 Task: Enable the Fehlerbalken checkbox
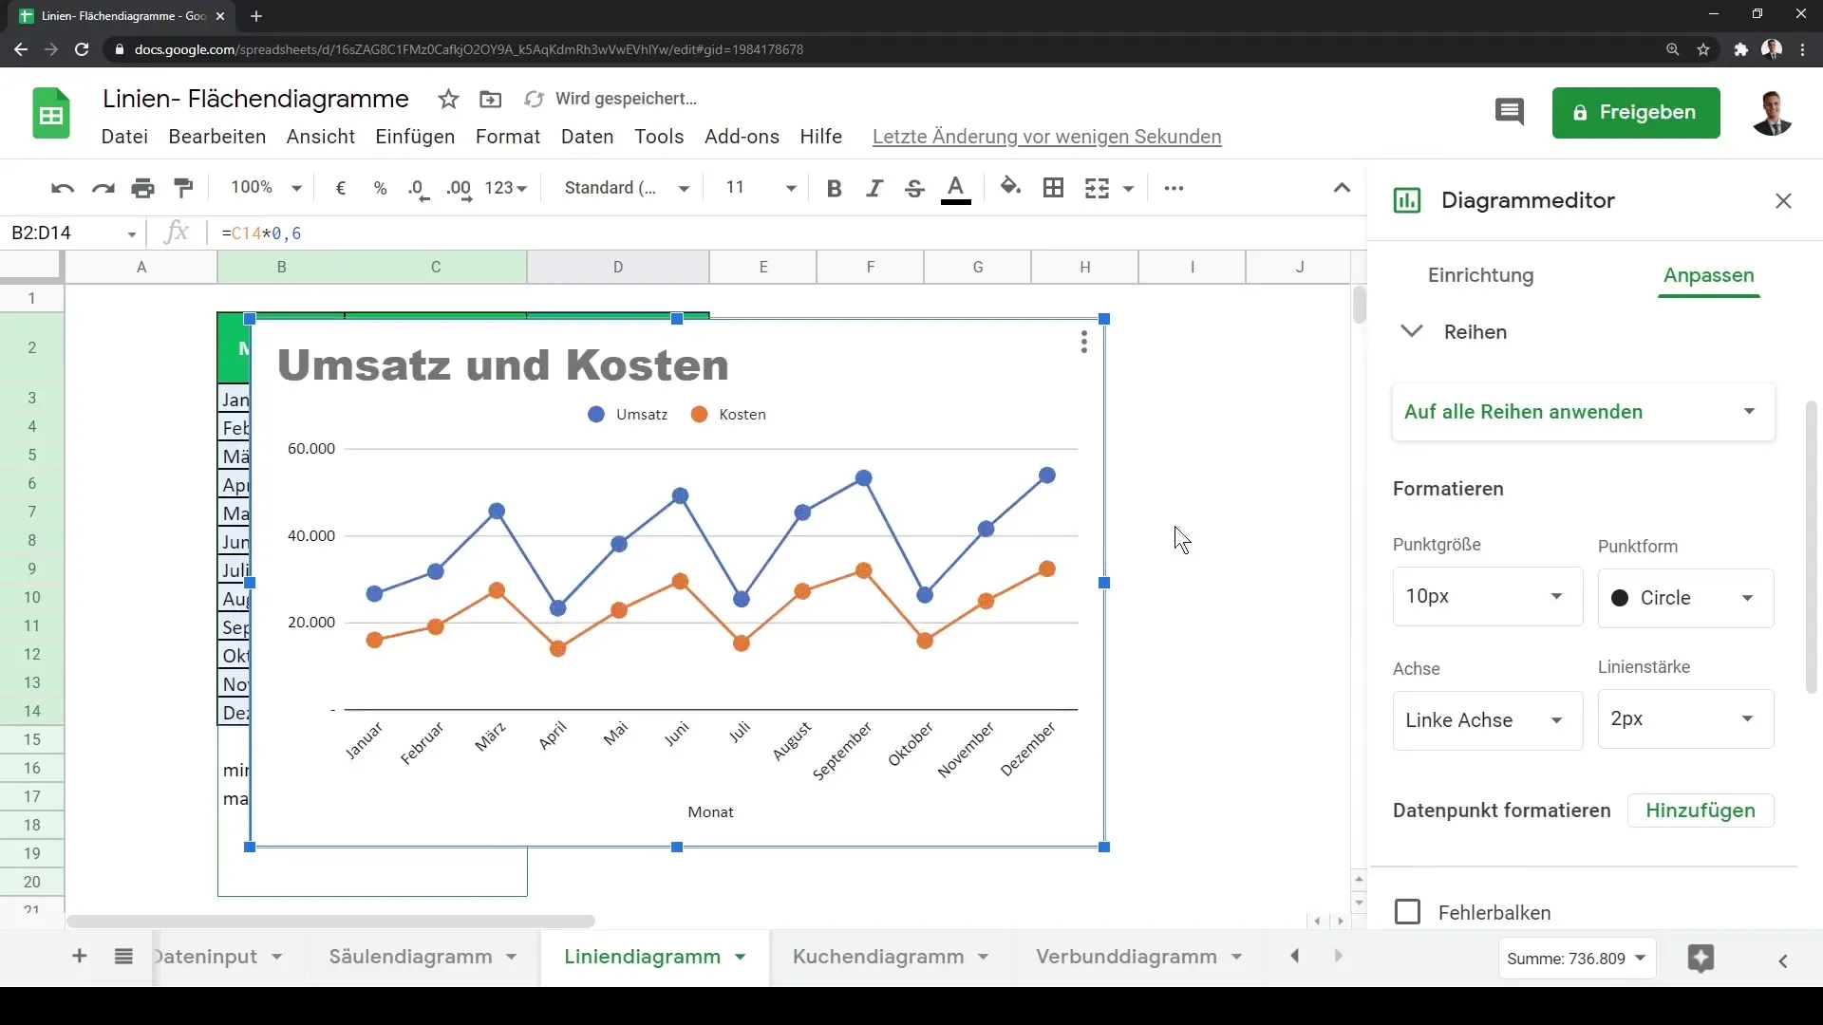point(1407,912)
